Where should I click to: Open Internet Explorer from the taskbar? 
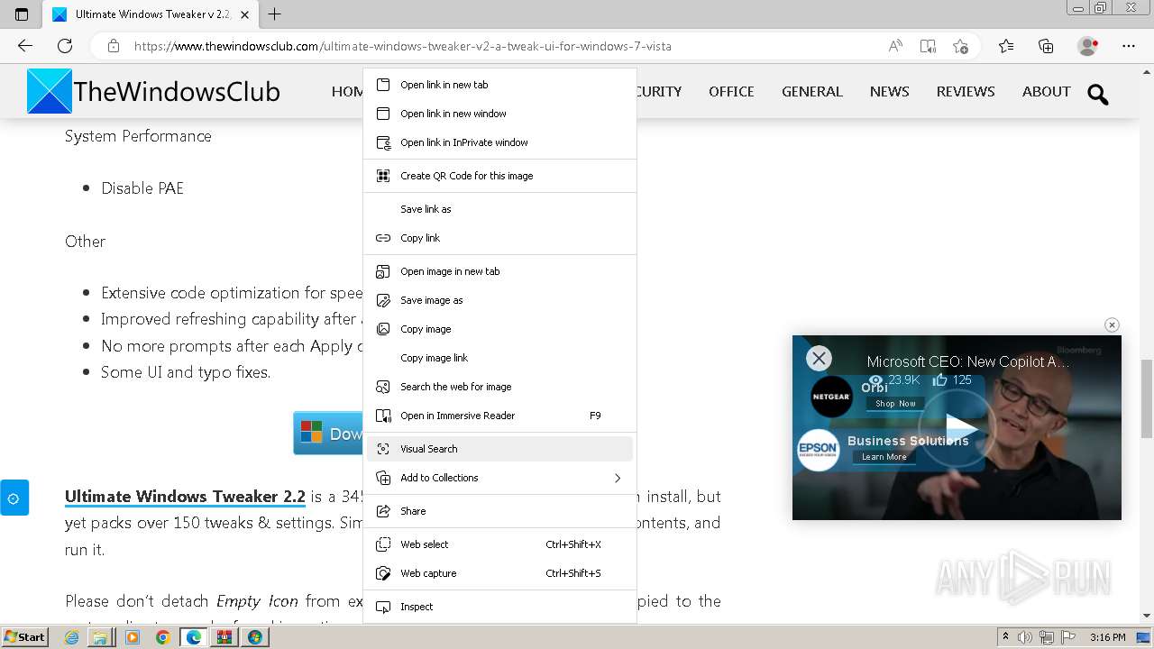tap(72, 637)
